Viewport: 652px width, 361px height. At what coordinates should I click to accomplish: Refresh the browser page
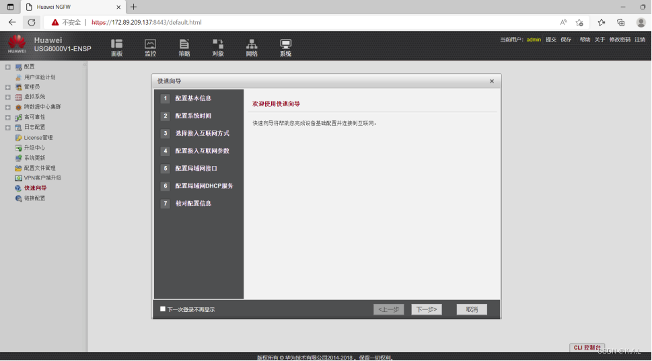coord(32,22)
